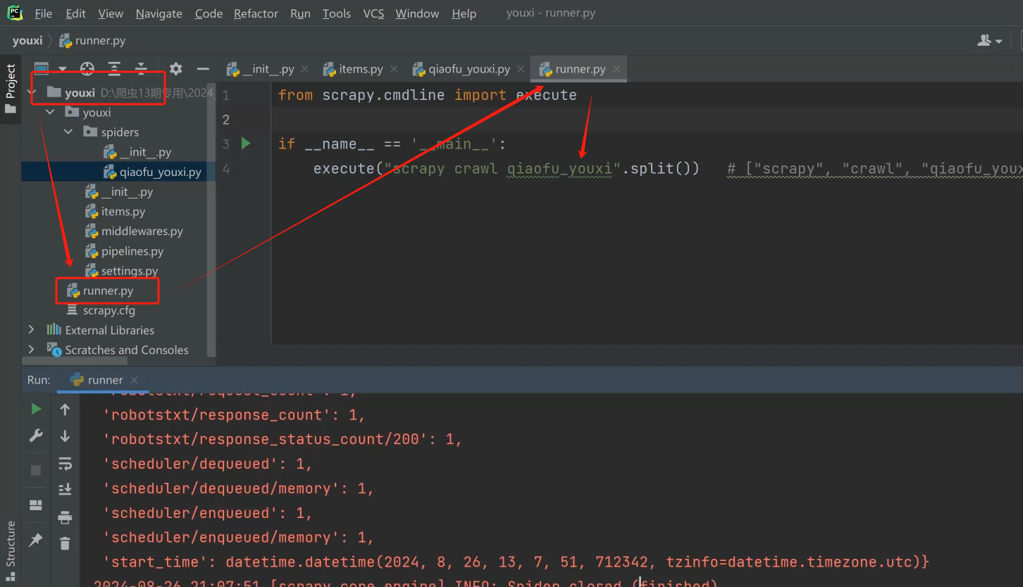Screen dimensions: 1023x587
Task: Jump down the stack trace arrow
Action: pyautogui.click(x=65, y=436)
